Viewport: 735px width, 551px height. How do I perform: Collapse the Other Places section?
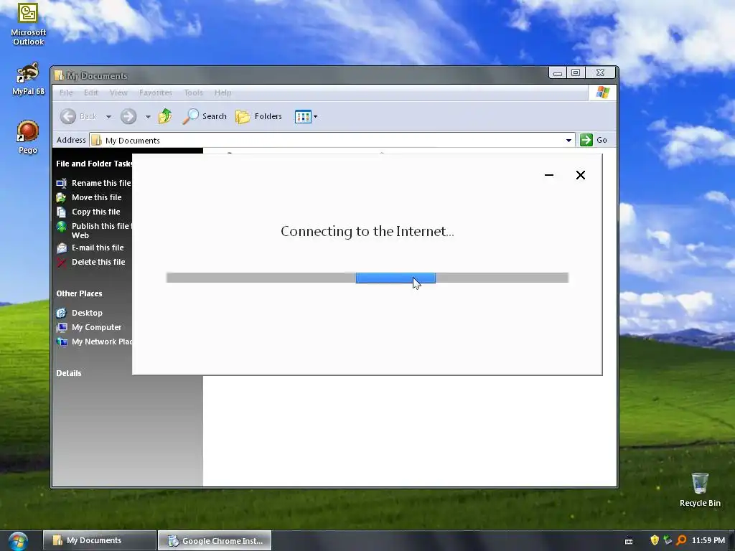point(79,293)
